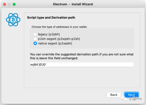
Task: Click the Electrum - Install Wizard title bar text
Action: click(73, 4)
